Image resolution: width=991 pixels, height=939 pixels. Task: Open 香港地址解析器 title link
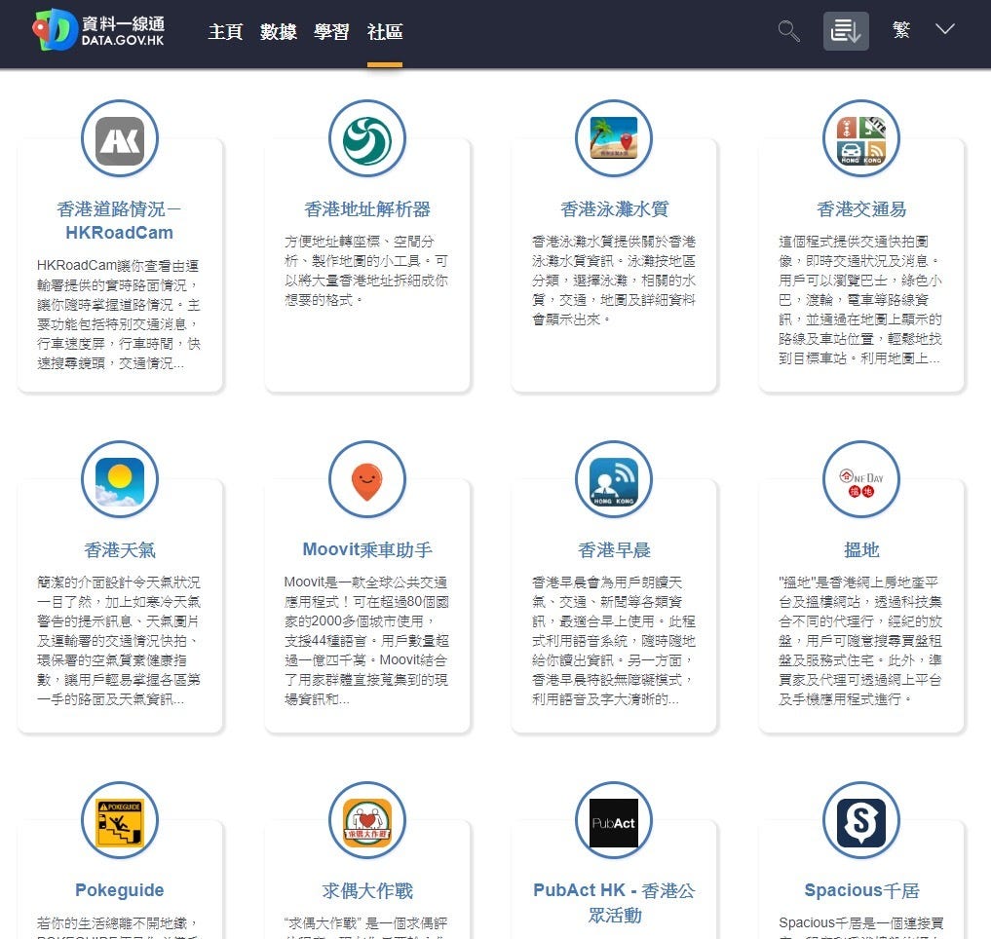point(367,209)
